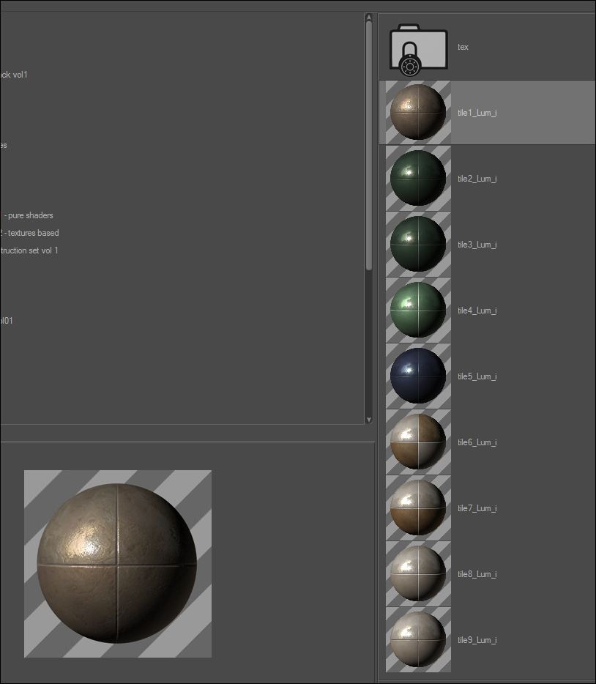Open the 'pure shaders' library entry
The image size is (596, 684).
pos(28,215)
